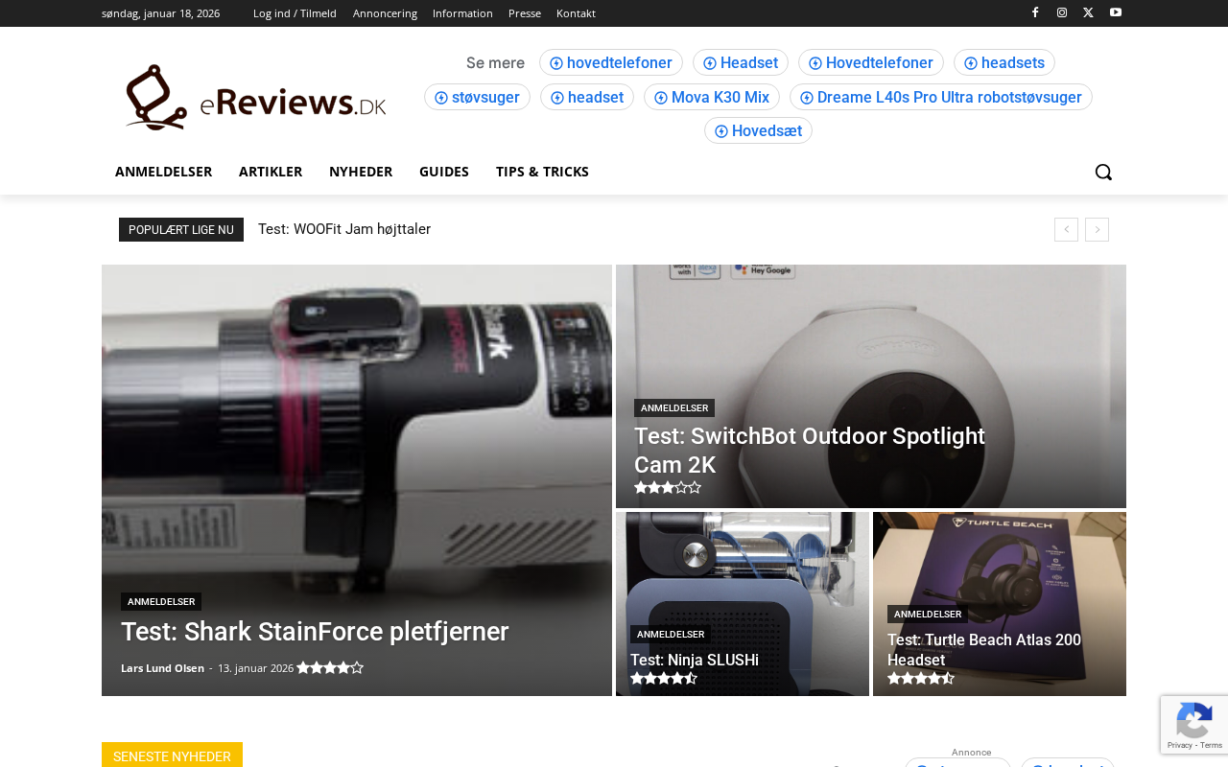Viewport: 1228px width, 767px height.
Task: Open Test: Shark StainForce pletfjerner article
Action: point(315,632)
